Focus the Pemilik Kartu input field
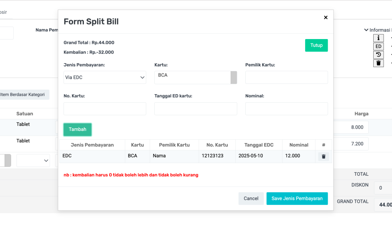The image size is (392, 232). tap(286, 77)
